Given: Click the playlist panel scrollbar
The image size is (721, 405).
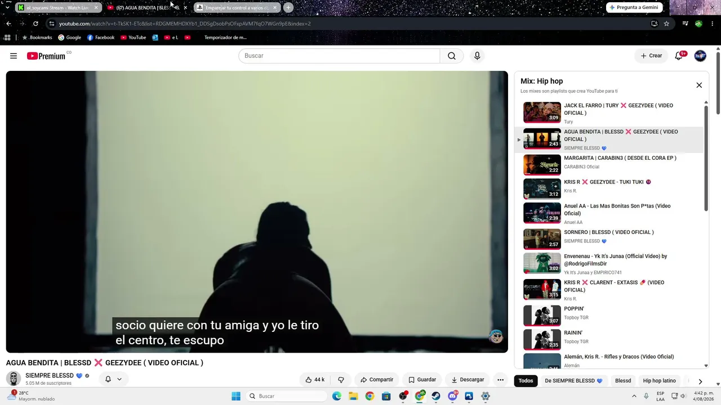Looking at the screenshot, I should coord(706,157).
